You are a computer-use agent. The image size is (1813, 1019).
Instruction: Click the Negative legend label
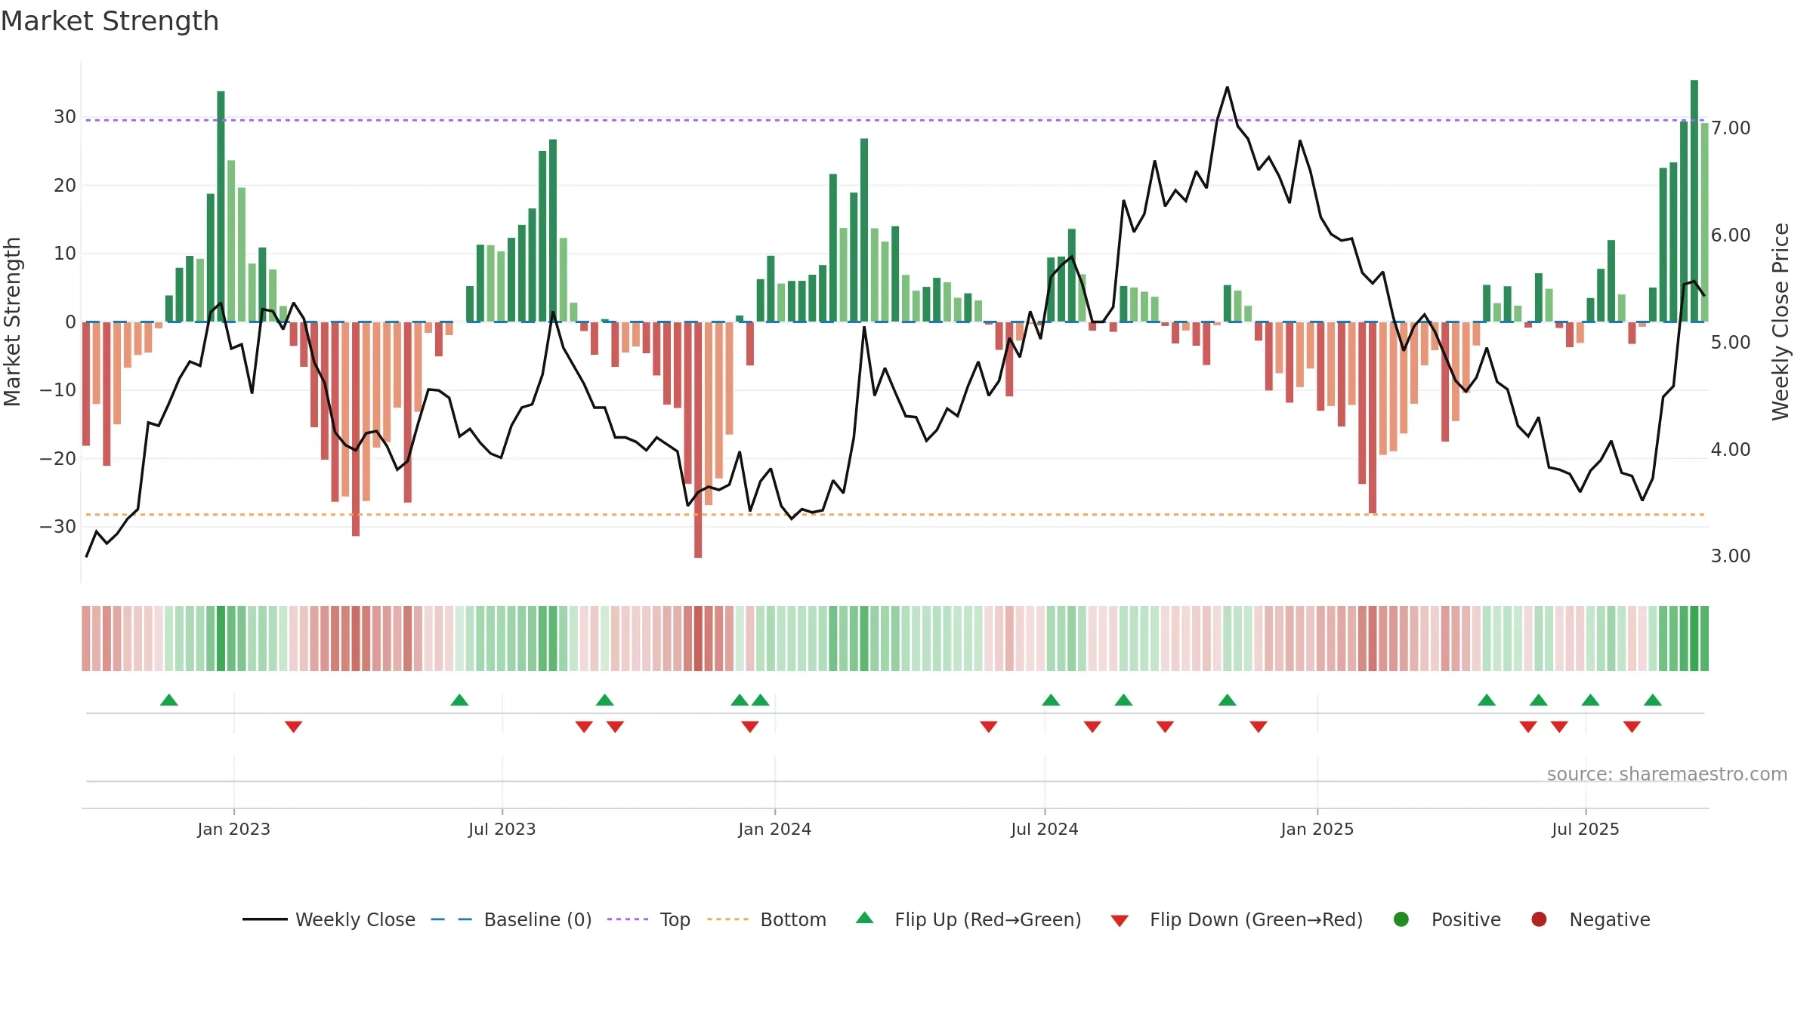[1610, 919]
